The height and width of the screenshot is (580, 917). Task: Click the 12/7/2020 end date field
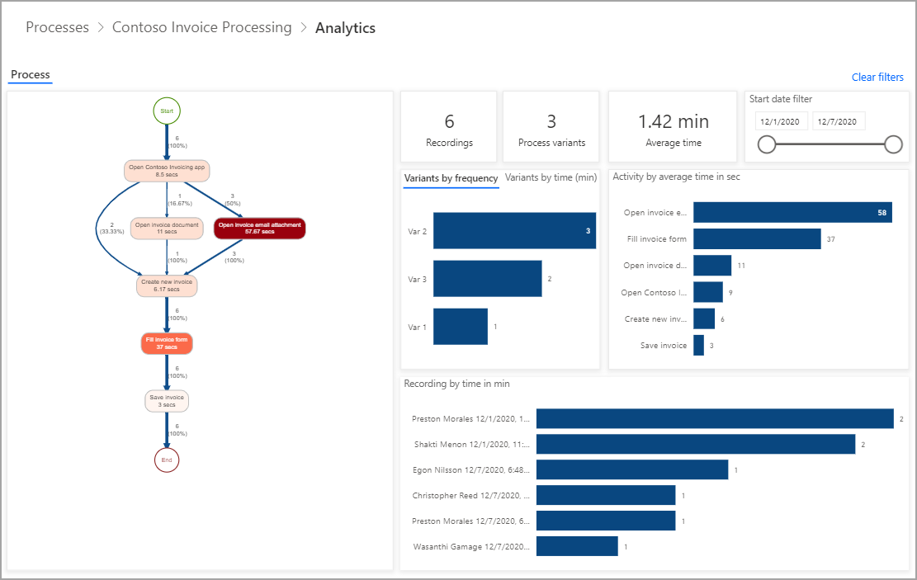click(839, 120)
